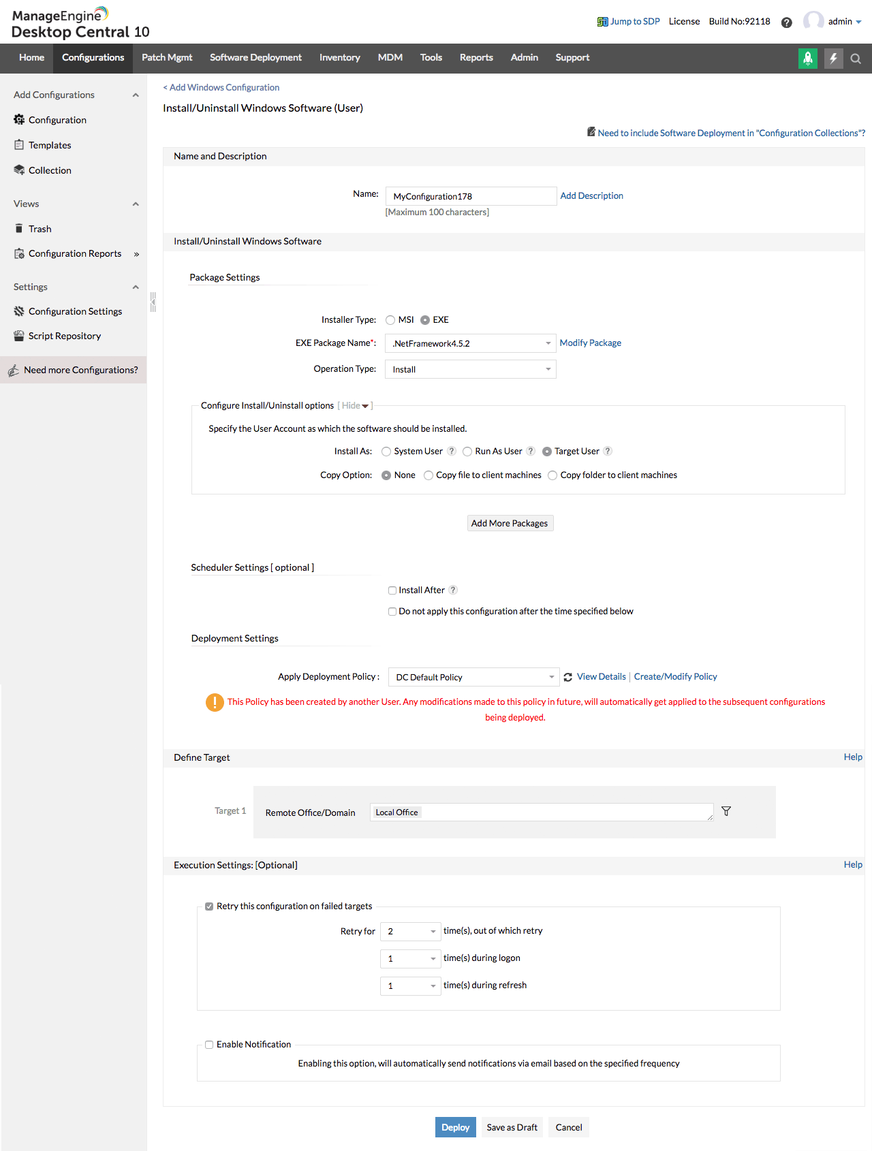Click the Deploy button
872x1151 pixels.
pos(456,1127)
